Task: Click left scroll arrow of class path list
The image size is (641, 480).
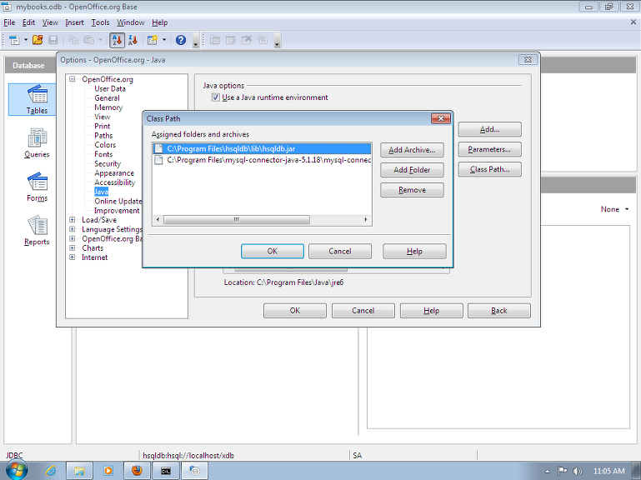Action: tap(158, 220)
